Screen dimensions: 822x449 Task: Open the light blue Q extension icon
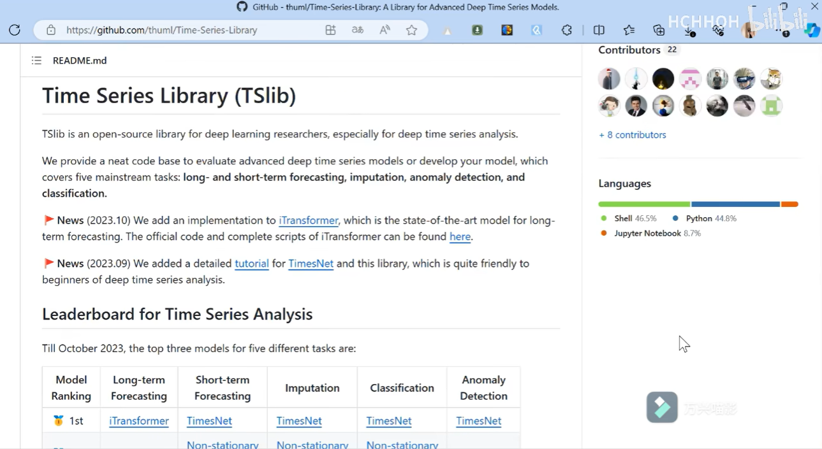(x=537, y=30)
